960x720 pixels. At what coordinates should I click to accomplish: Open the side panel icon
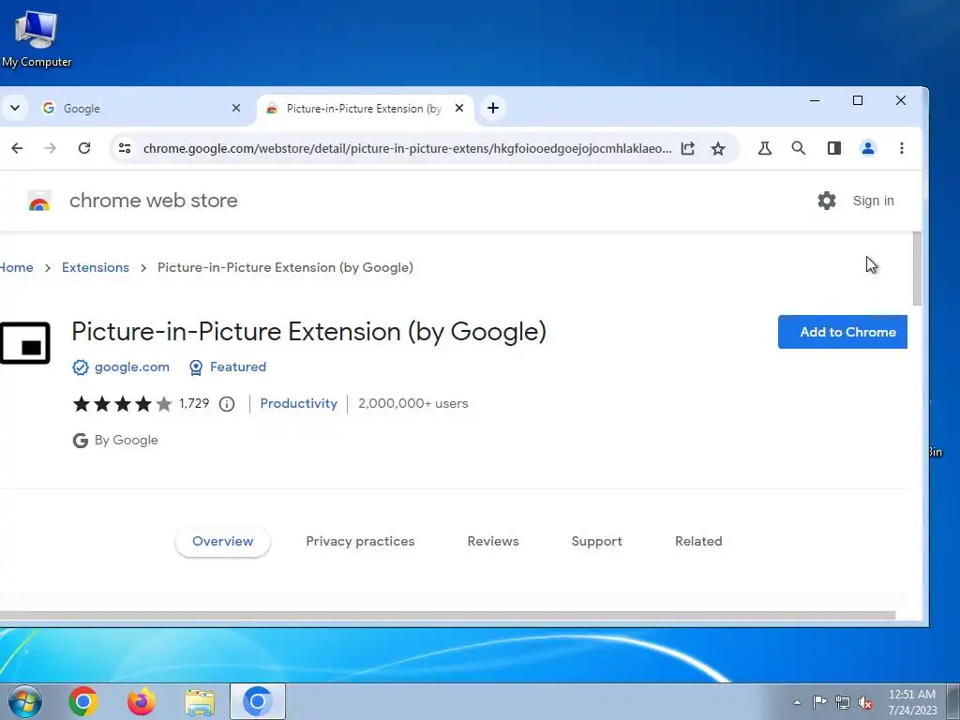[x=833, y=148]
